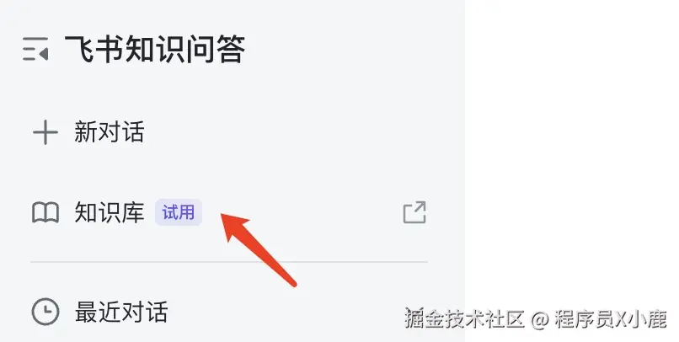Screen dimensions: 679x342
Task: Click the 试用 trial badge
Action: coord(179,212)
